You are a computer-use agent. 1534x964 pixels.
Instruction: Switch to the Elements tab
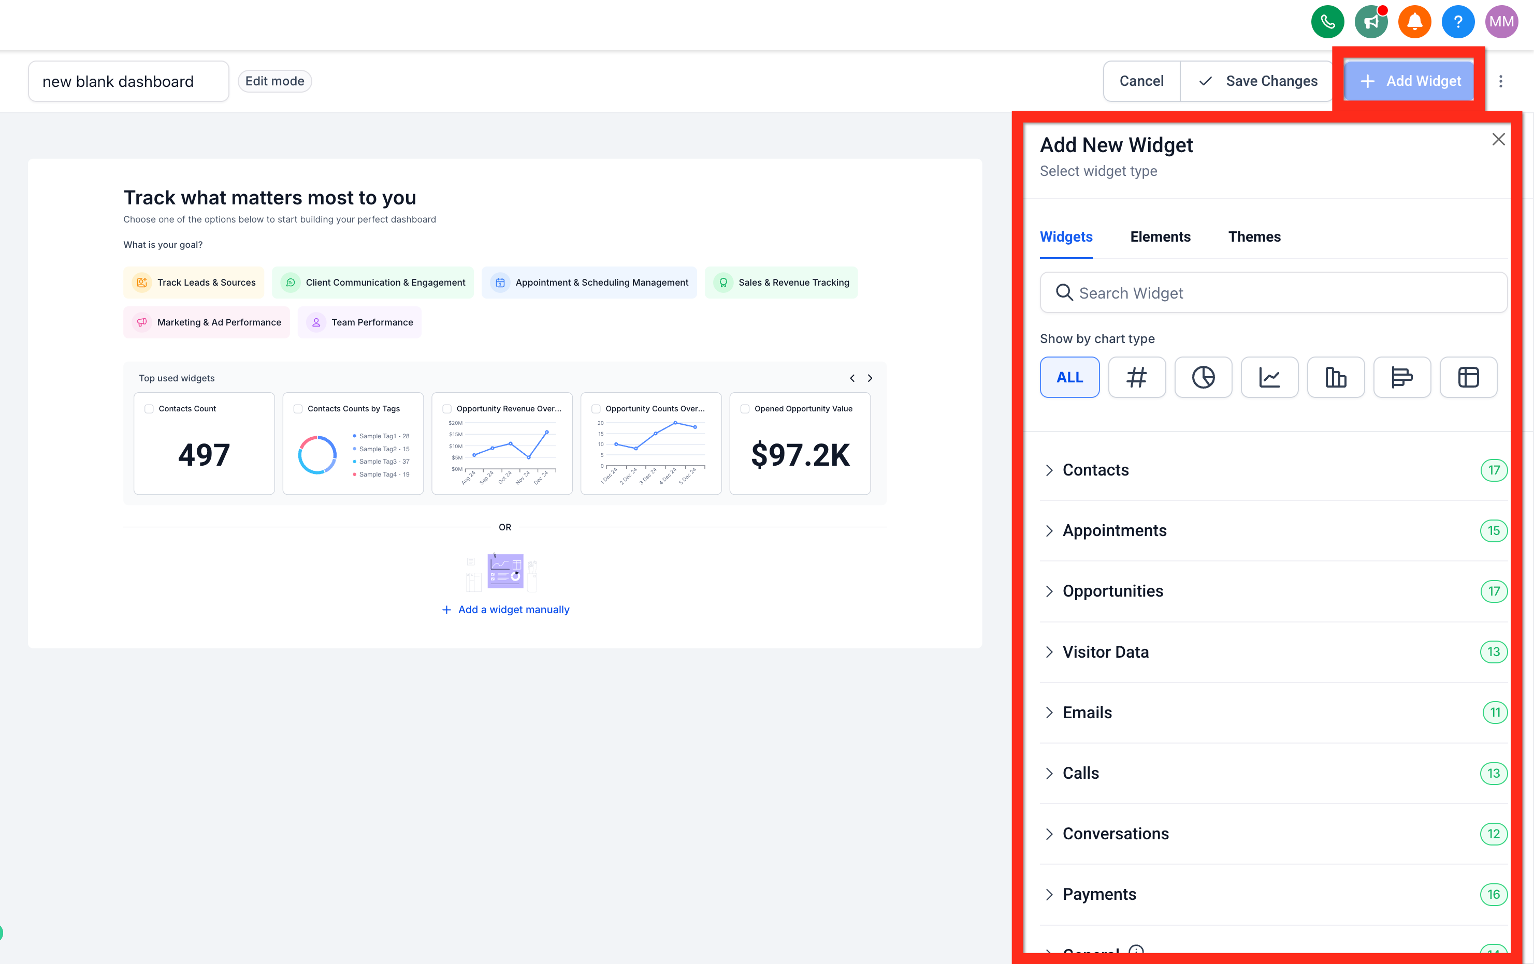coord(1160,236)
